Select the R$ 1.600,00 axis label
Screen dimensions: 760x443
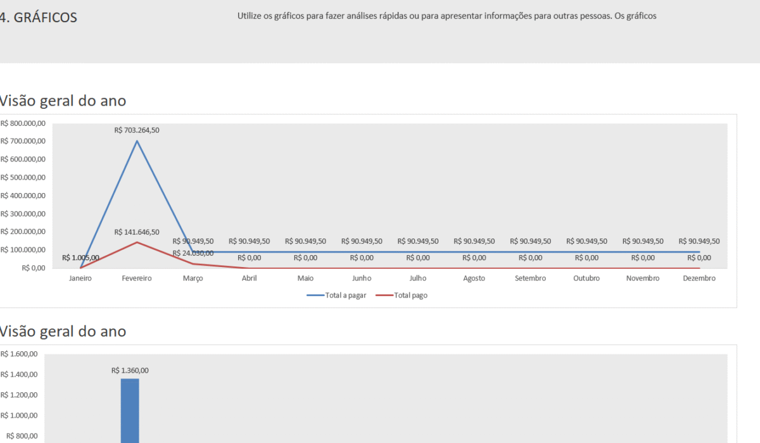click(x=19, y=354)
